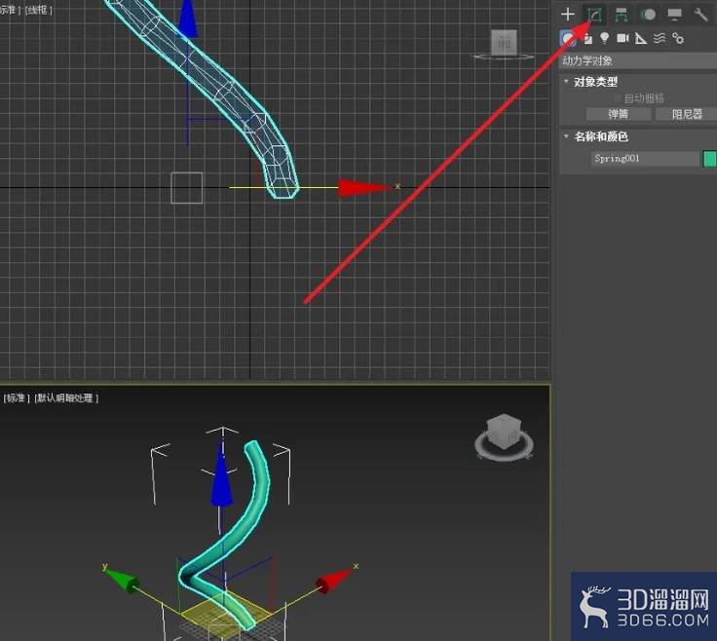Grab green Y-axis arrow in perspective viewport
The height and width of the screenshot is (641, 717).
coord(124,581)
